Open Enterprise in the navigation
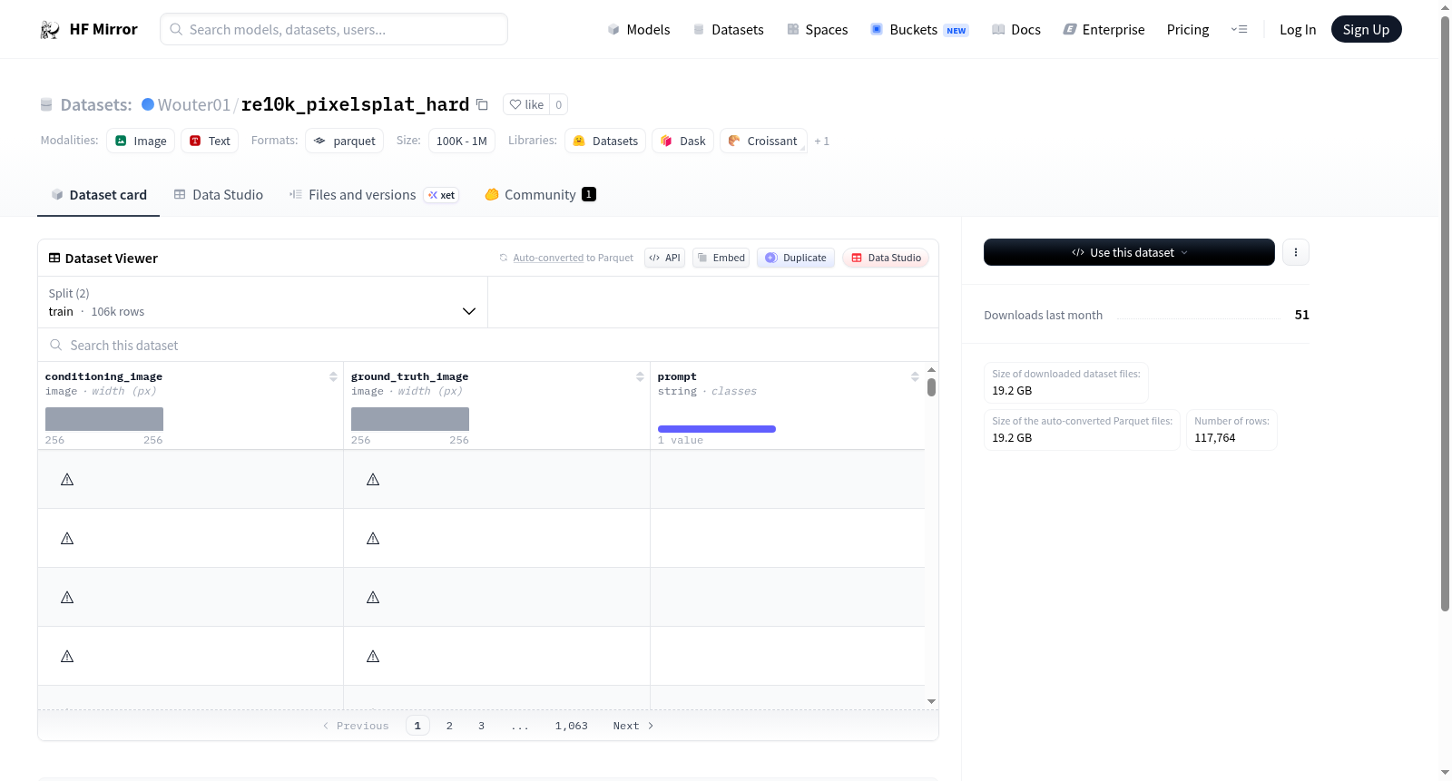 (x=1104, y=29)
